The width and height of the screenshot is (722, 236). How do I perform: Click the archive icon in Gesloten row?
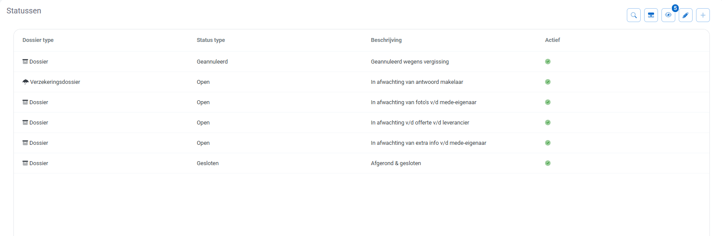pyautogui.click(x=25, y=163)
